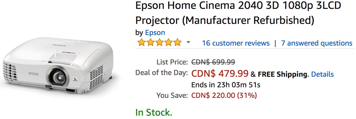
Task: Expand the rating breakdown dropdown arrow
Action: tap(188, 43)
